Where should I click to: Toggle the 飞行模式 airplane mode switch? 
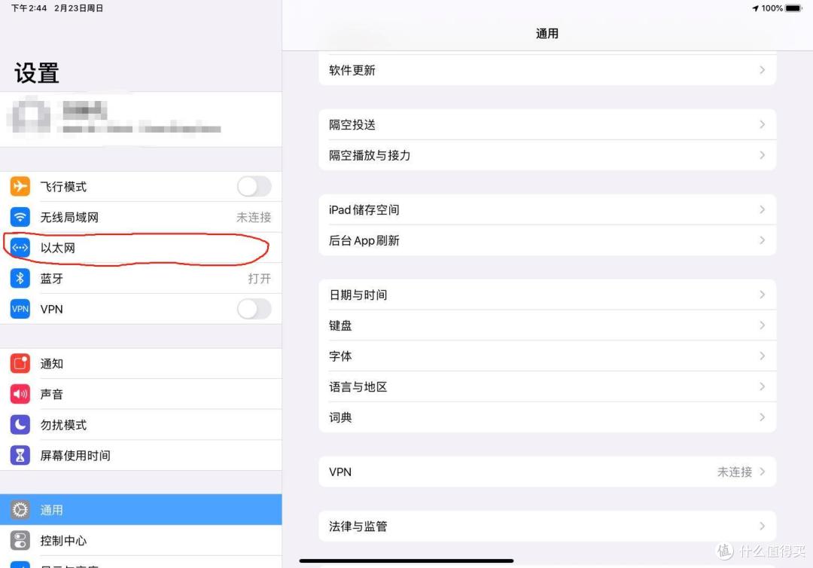pyautogui.click(x=254, y=186)
